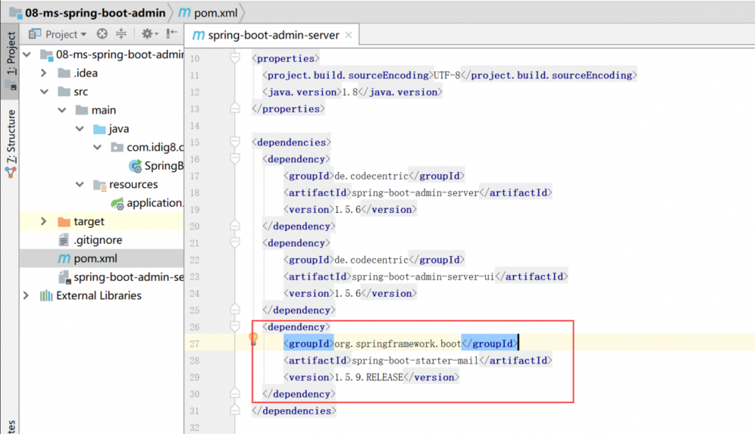The width and height of the screenshot is (755, 434).
Task: Fold the dependency block at line 26
Action: coord(235,327)
